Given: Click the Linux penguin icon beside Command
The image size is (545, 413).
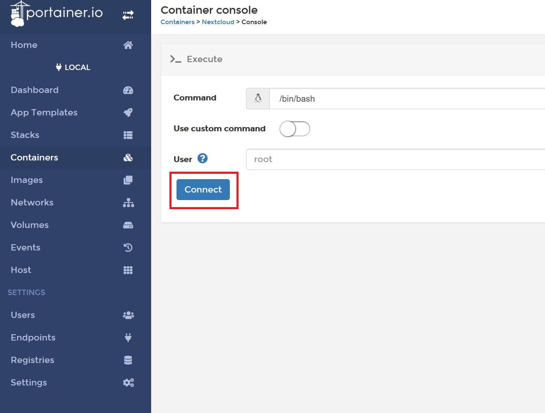Looking at the screenshot, I should click(258, 98).
